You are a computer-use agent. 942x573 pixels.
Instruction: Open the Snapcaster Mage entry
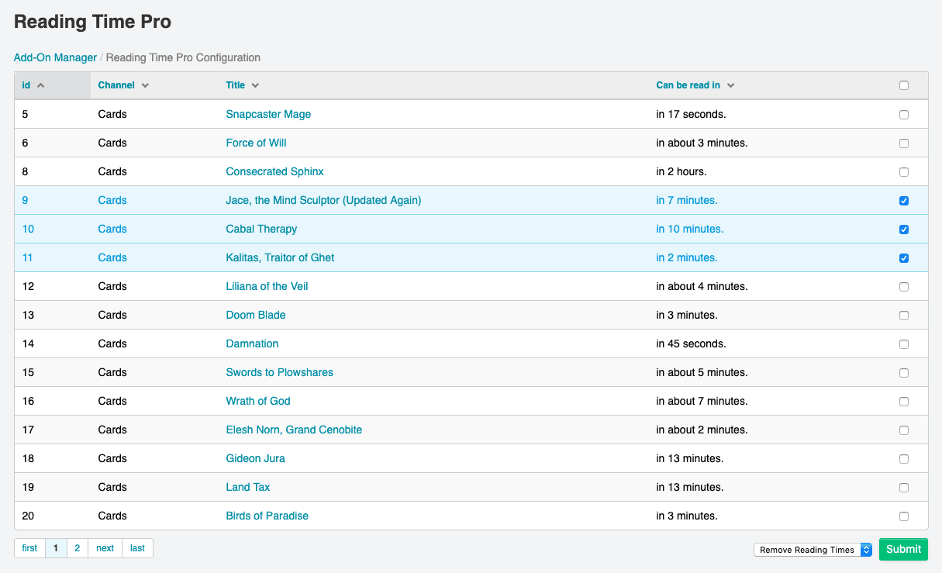coord(268,114)
